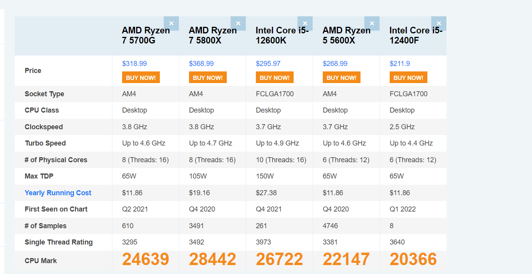This screenshot has height=274, width=532.
Task: Click Buy Now under $295.97 price
Action: pyautogui.click(x=275, y=78)
